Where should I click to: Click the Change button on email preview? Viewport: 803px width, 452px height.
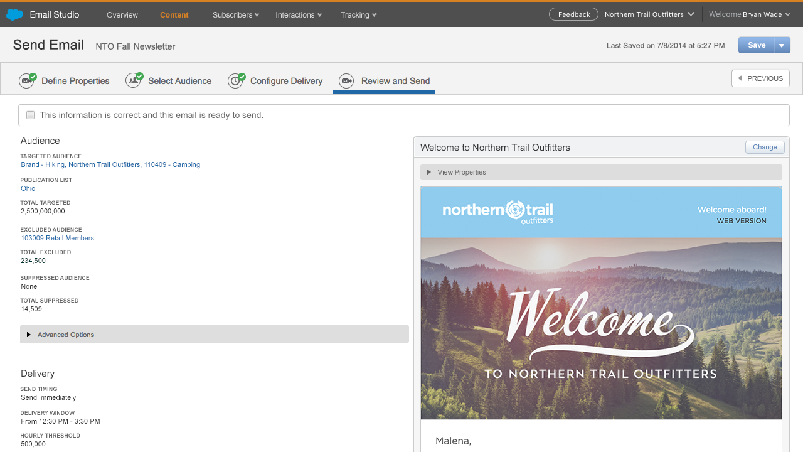(x=765, y=147)
